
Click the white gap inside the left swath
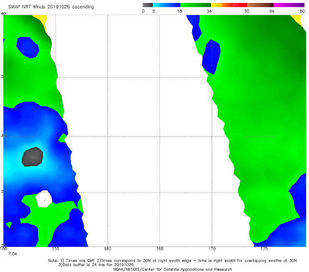(x=44, y=199)
